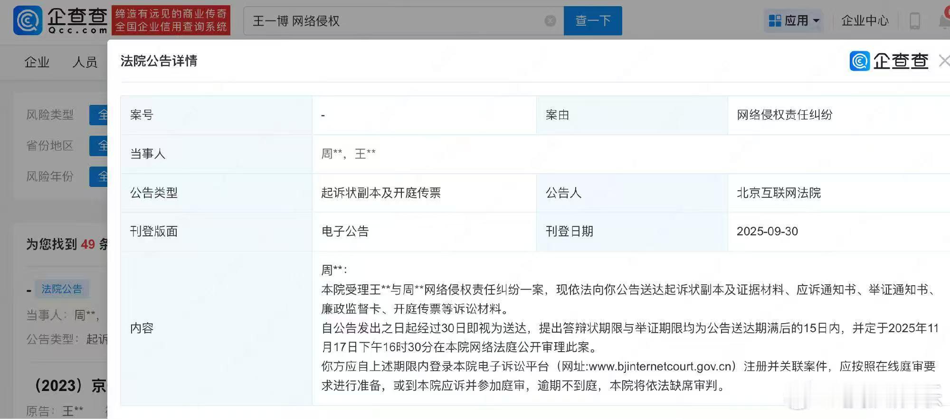Screen dimensions: 950x419
Task: Open the notification bell icon
Action: click(945, 21)
